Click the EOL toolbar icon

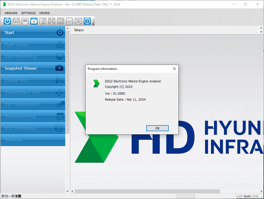coord(61,21)
